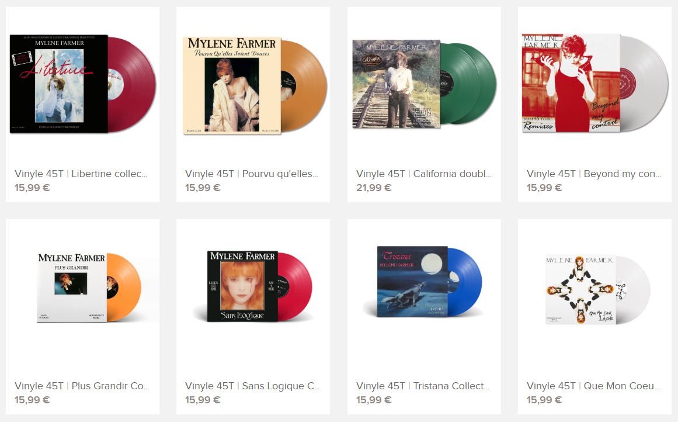This screenshot has width=678, height=422.
Task: Click the 15,99 € price under Tristana
Action: [374, 400]
